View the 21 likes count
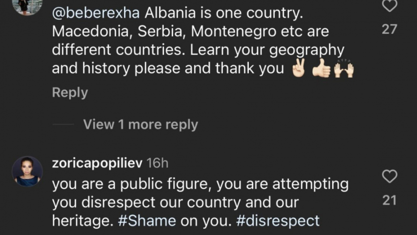 tap(390, 201)
